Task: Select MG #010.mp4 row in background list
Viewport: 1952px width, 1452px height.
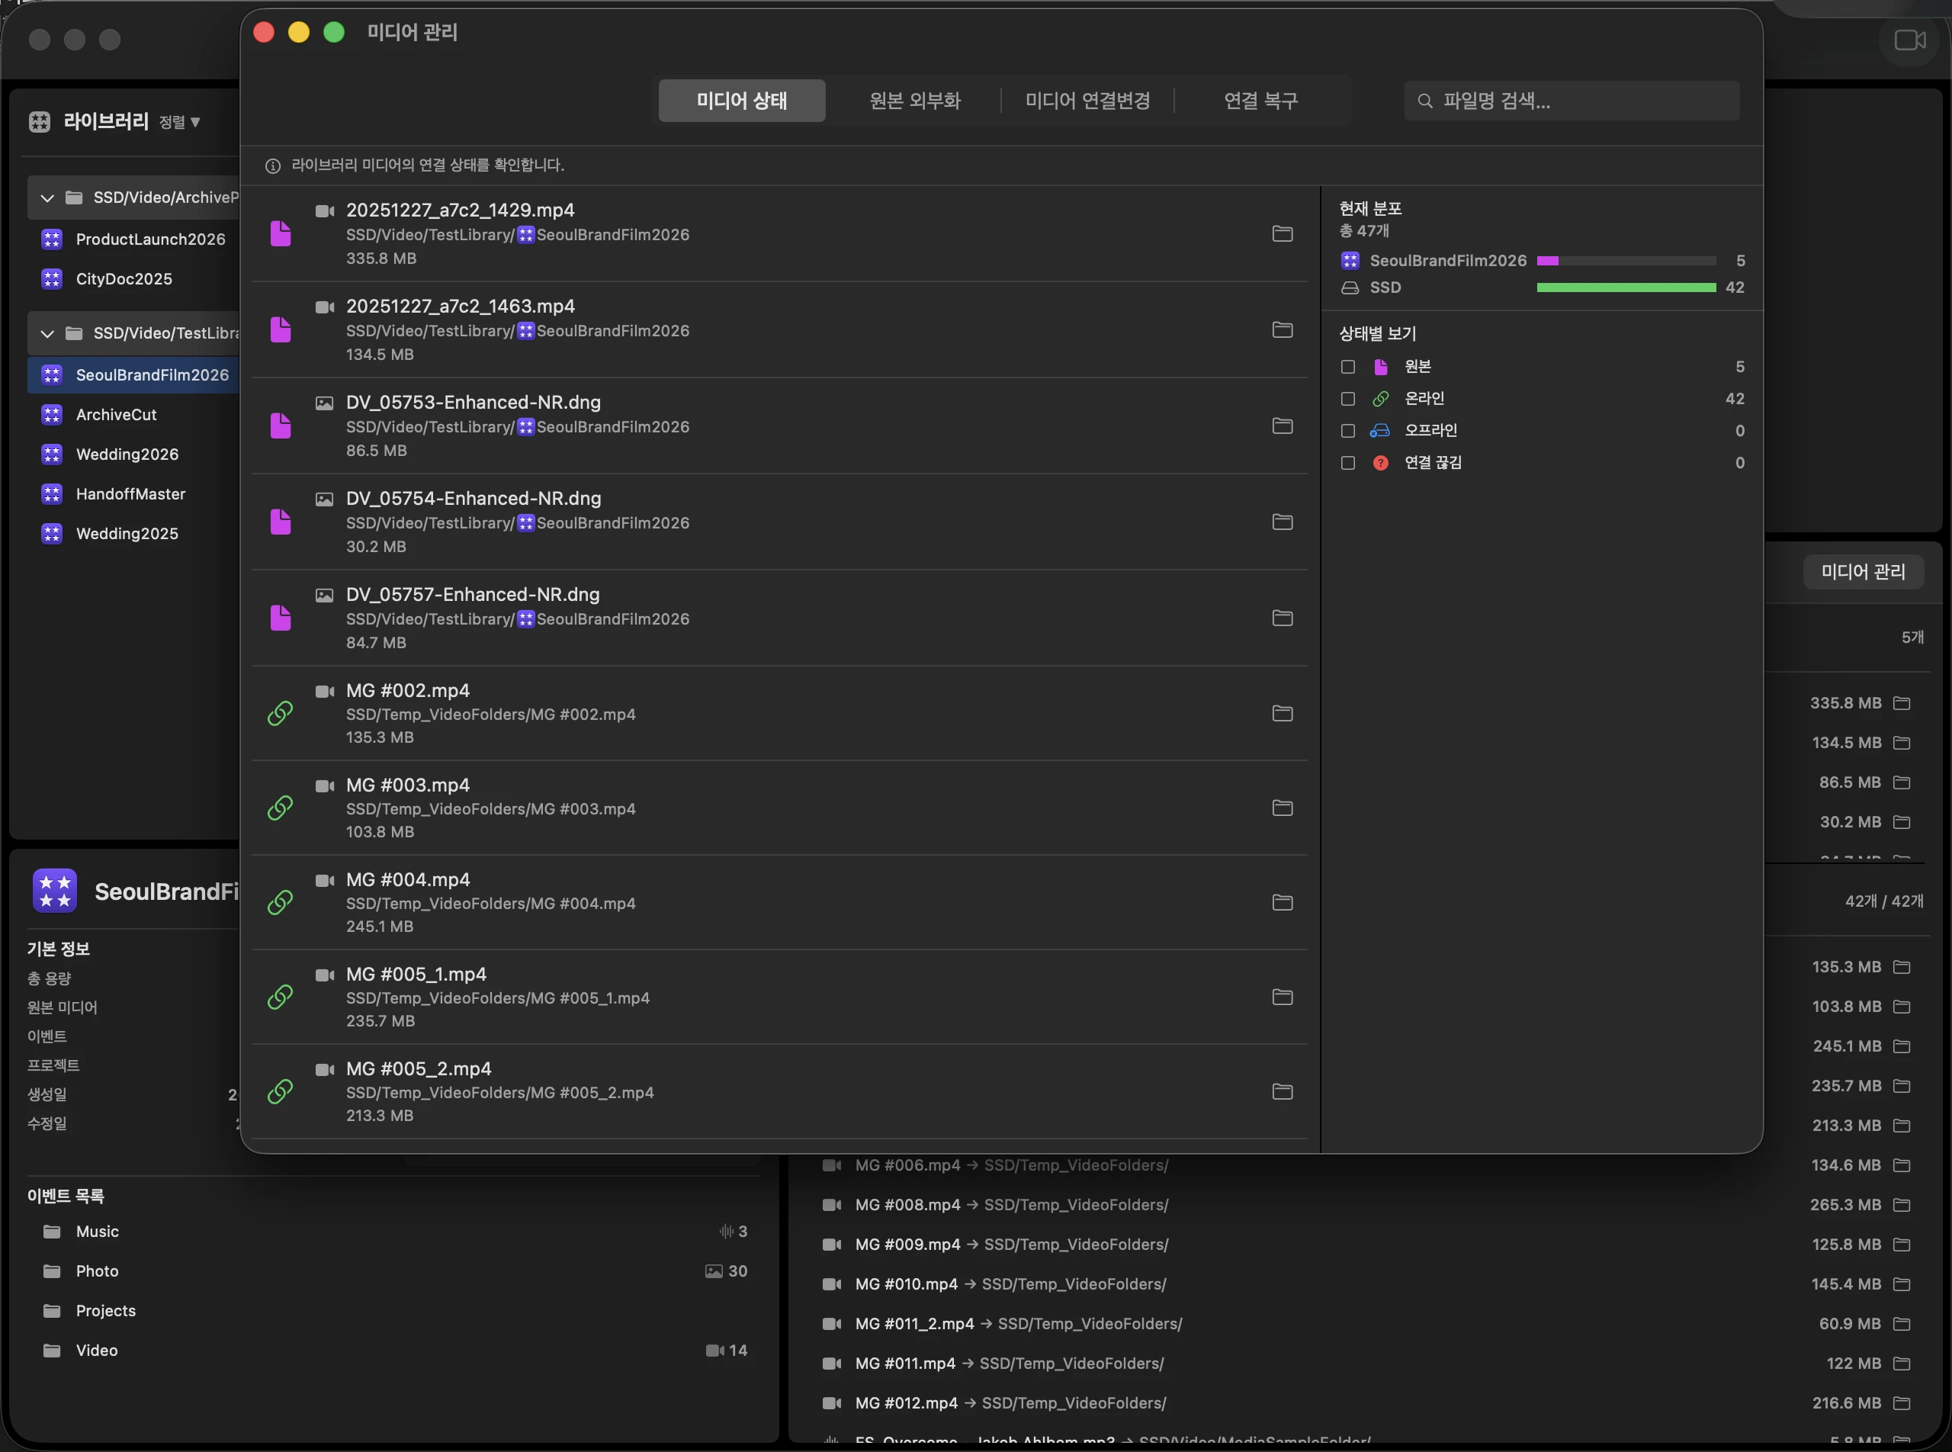Action: click(1366, 1284)
